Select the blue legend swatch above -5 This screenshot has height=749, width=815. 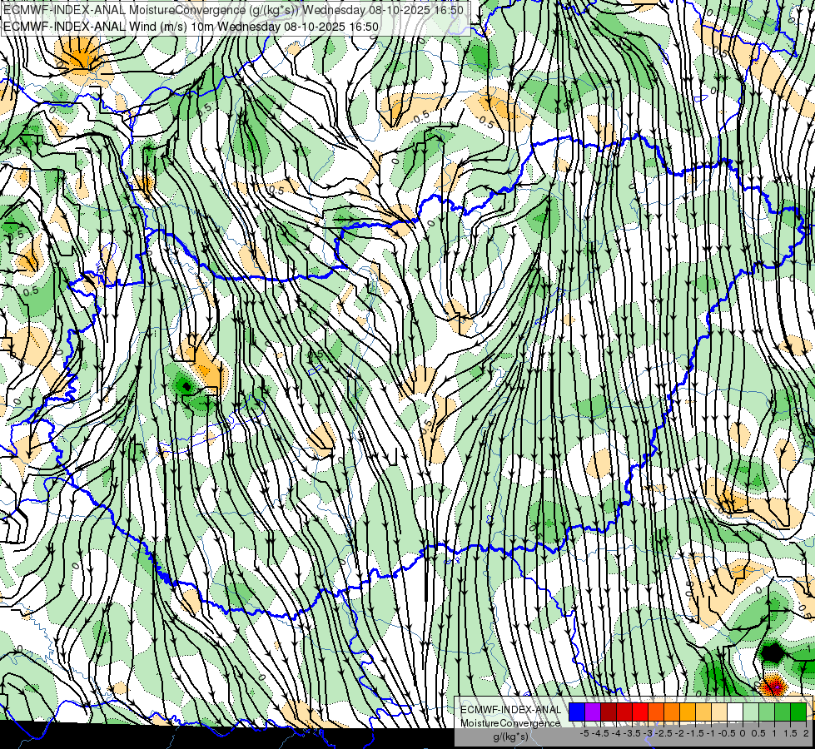[x=577, y=712]
